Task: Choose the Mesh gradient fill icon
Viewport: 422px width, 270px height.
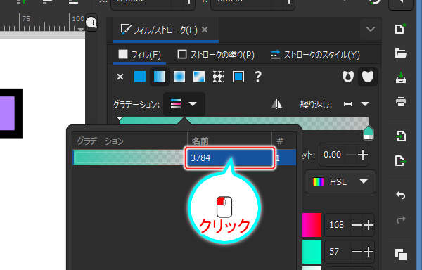Action: pos(199,77)
